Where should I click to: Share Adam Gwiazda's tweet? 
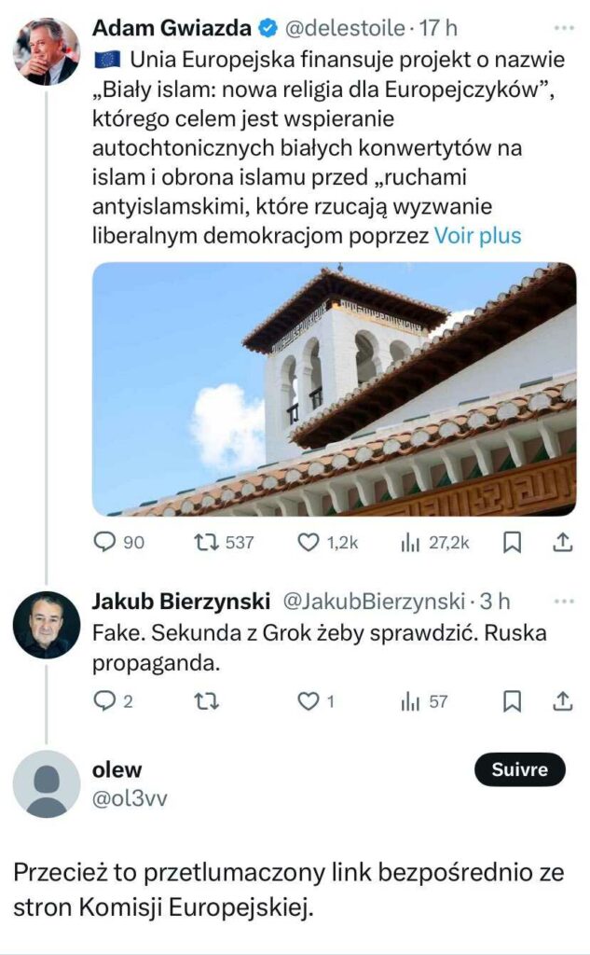562,542
